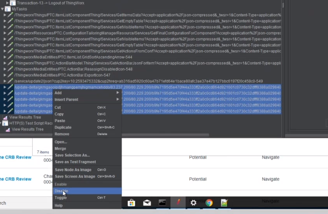Choose Duplicate from the context menu
This screenshot has width=328, height=214.
point(87,127)
